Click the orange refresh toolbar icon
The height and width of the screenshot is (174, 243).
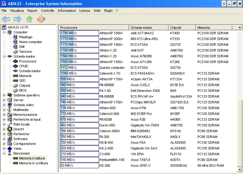coord(41,19)
